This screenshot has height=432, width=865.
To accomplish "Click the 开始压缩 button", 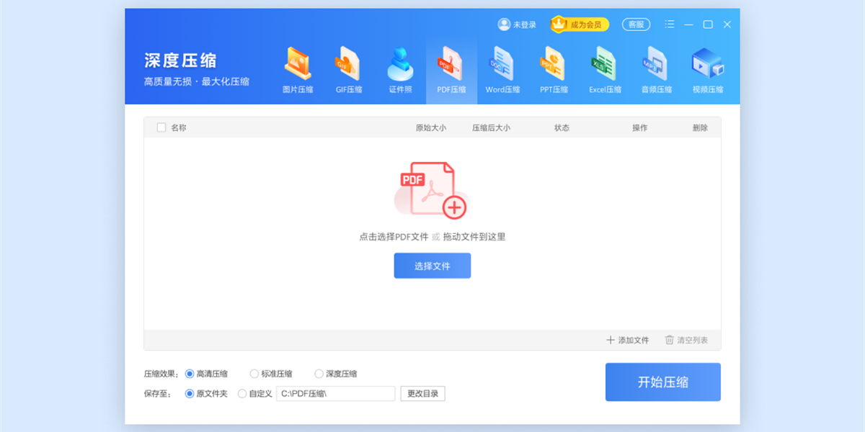I will [663, 382].
